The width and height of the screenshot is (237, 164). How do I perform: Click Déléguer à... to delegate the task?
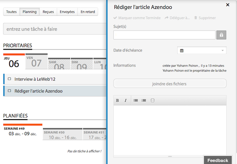coord(177,18)
